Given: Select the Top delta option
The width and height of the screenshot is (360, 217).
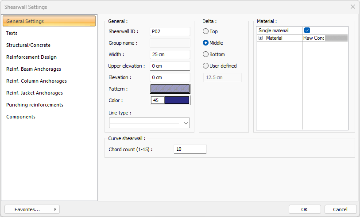Looking at the screenshot, I should click(x=205, y=31).
